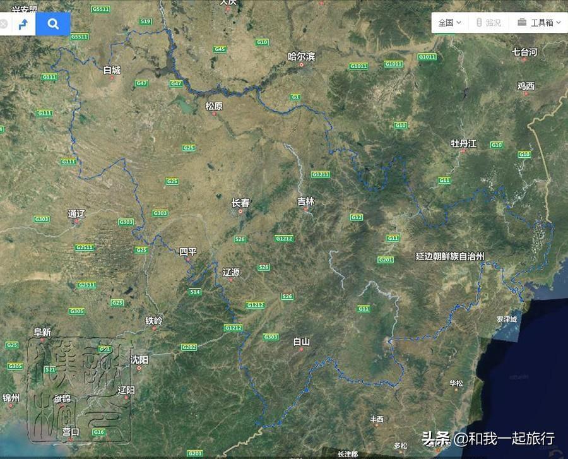Click the 哈尔滨 city label

(301, 57)
